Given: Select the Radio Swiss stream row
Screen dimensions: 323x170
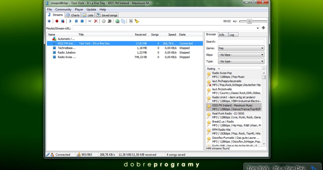Looking at the screenshot, I should 125,57.
